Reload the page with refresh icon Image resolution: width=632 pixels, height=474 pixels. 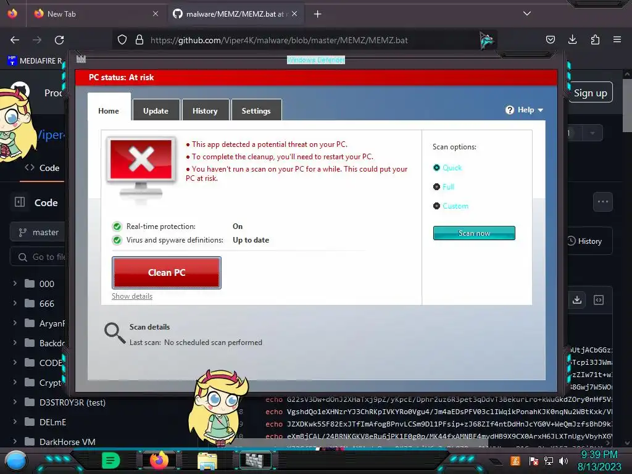point(59,40)
